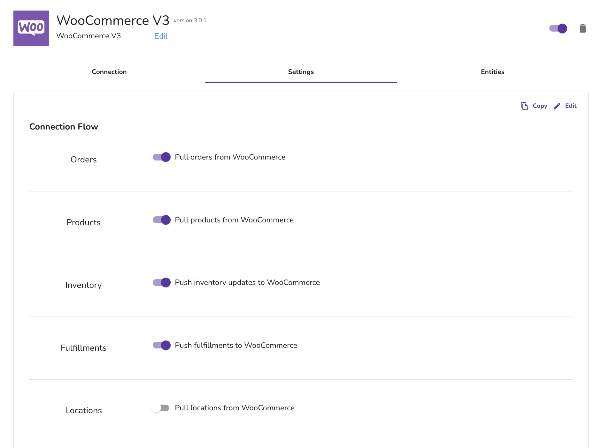Viewport: 602px width, 448px height.
Task: Open the Entities tab
Action: coord(493,72)
